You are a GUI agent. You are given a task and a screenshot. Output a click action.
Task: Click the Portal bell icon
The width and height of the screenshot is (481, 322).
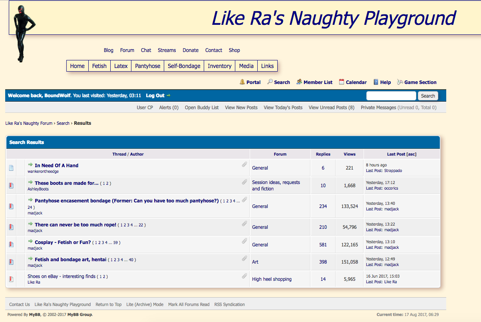pyautogui.click(x=242, y=82)
